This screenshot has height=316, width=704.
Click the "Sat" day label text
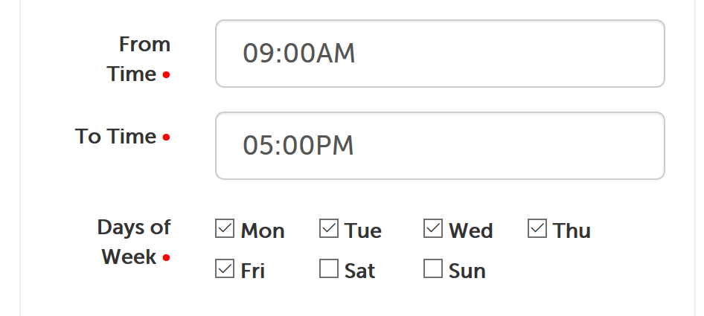pos(360,271)
